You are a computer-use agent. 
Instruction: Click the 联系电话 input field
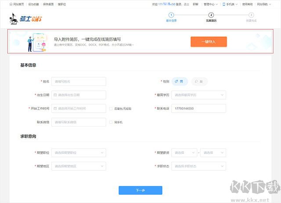tap(198, 108)
